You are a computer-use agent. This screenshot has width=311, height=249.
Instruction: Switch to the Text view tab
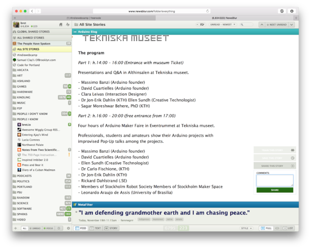pyautogui.click(x=95, y=228)
